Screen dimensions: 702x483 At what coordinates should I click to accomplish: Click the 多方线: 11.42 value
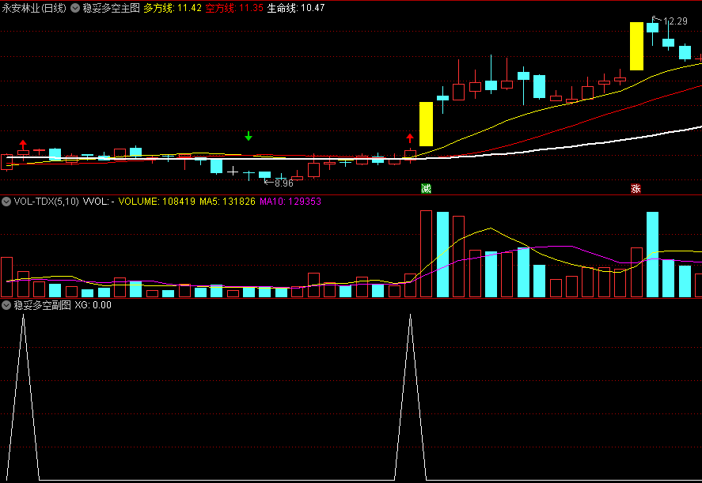173,8
